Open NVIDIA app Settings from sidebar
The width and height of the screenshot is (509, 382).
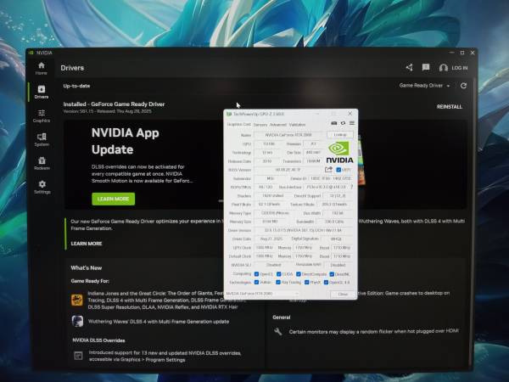(41, 186)
